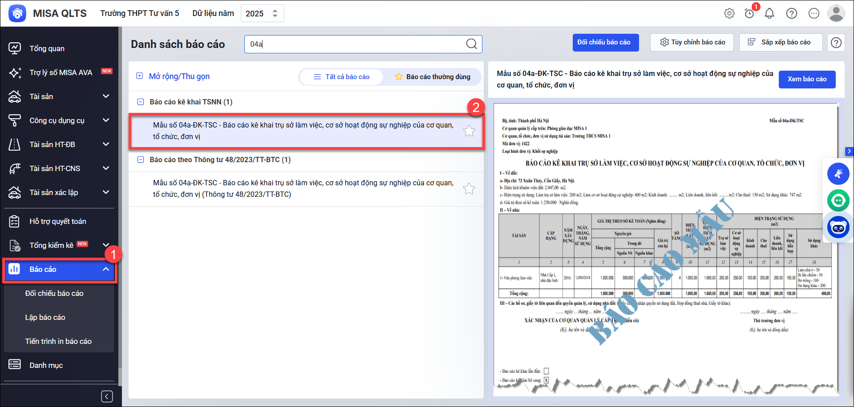Click the reminder clock icon with badge

749,13
